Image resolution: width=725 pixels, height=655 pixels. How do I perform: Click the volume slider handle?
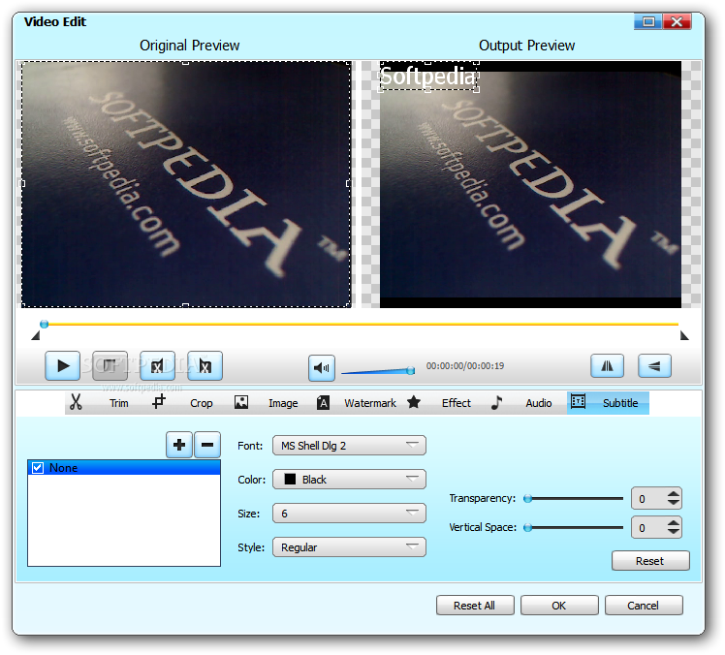tap(411, 371)
